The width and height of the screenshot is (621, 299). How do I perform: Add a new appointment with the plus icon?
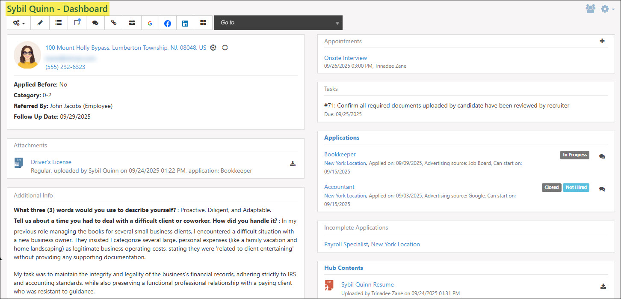(x=602, y=42)
